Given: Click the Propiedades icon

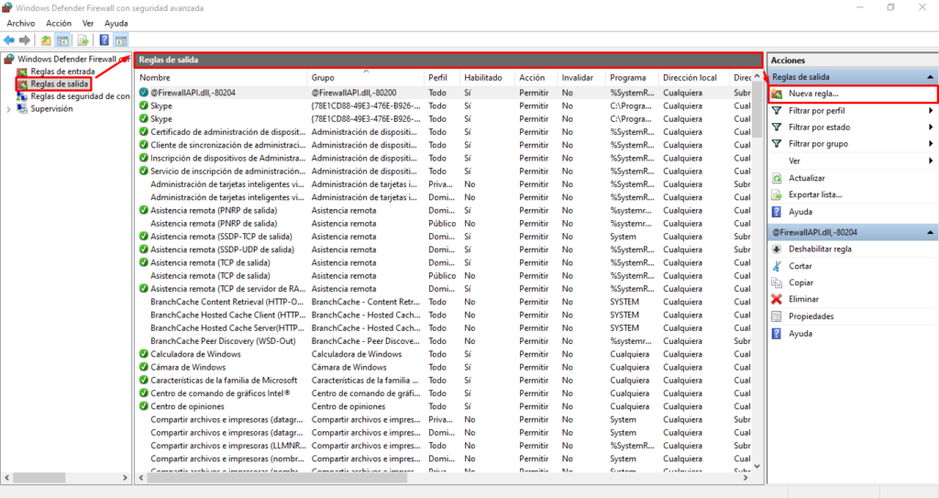Looking at the screenshot, I should coord(777,316).
